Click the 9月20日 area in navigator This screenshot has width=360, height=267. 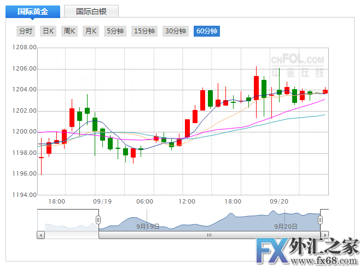click(286, 226)
